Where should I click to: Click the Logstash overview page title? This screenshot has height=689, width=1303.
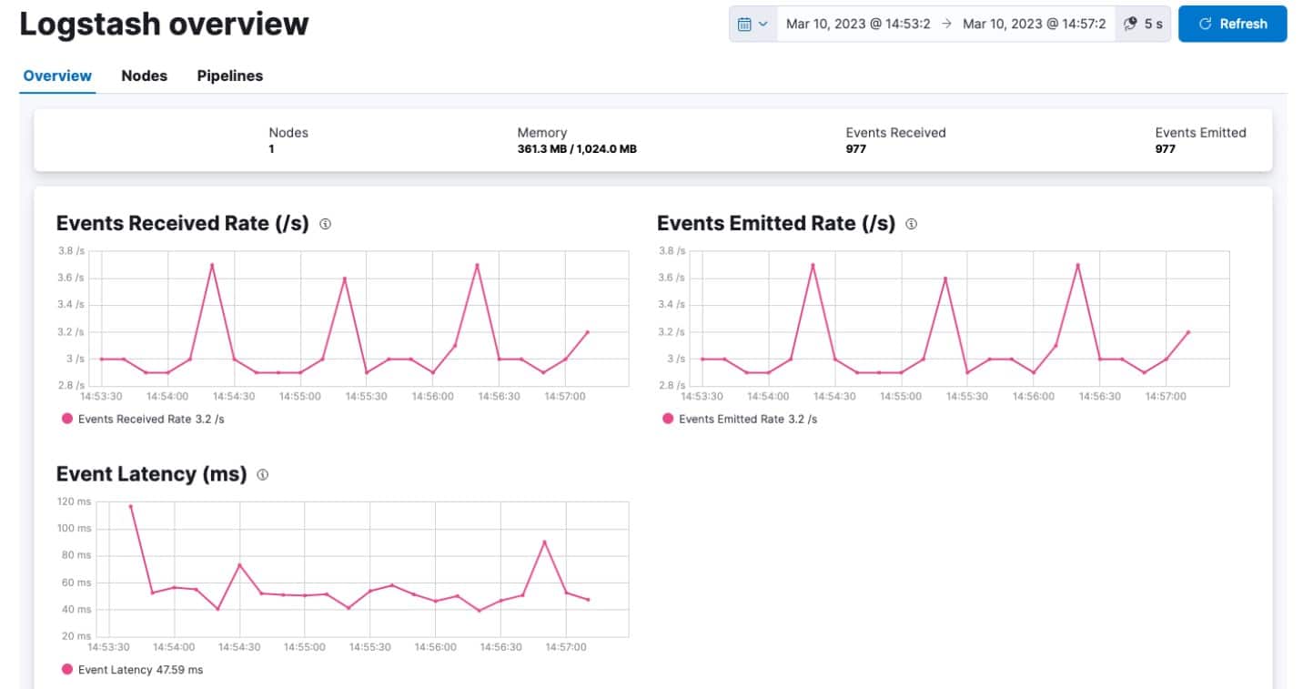click(x=164, y=25)
